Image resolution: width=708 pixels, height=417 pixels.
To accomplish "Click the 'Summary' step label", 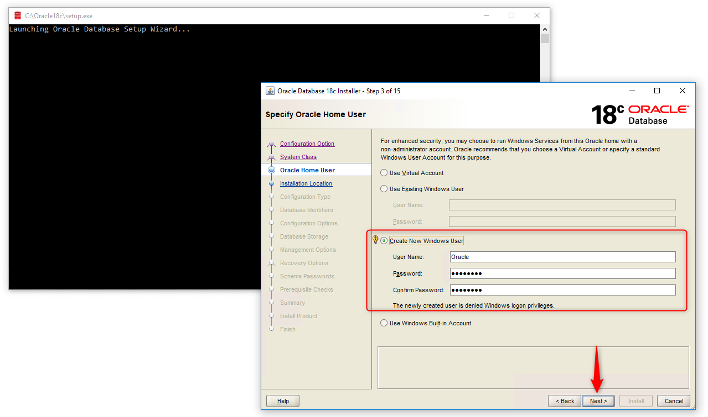I will pos(292,303).
